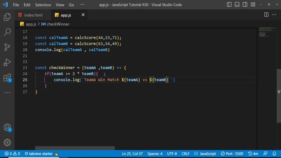
Task: Open Customize Layout options
Action: click(x=253, y=5)
